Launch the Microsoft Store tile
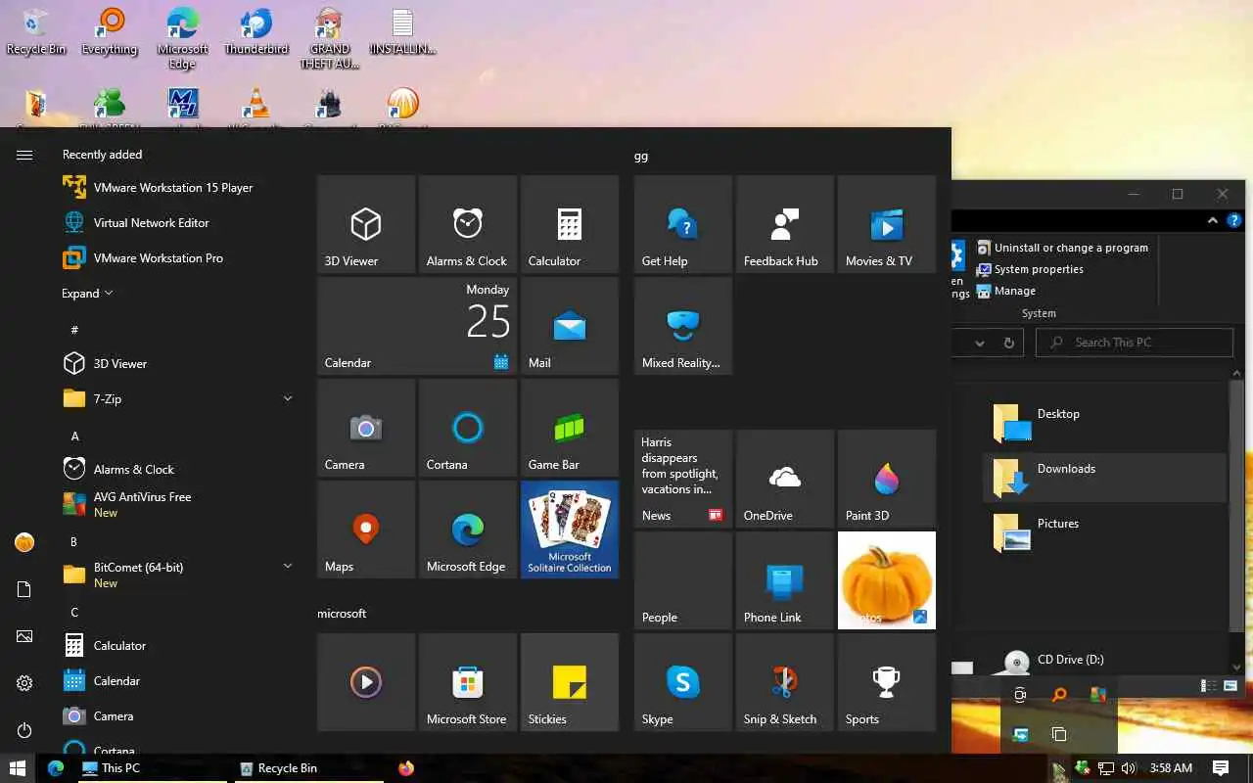 point(468,682)
